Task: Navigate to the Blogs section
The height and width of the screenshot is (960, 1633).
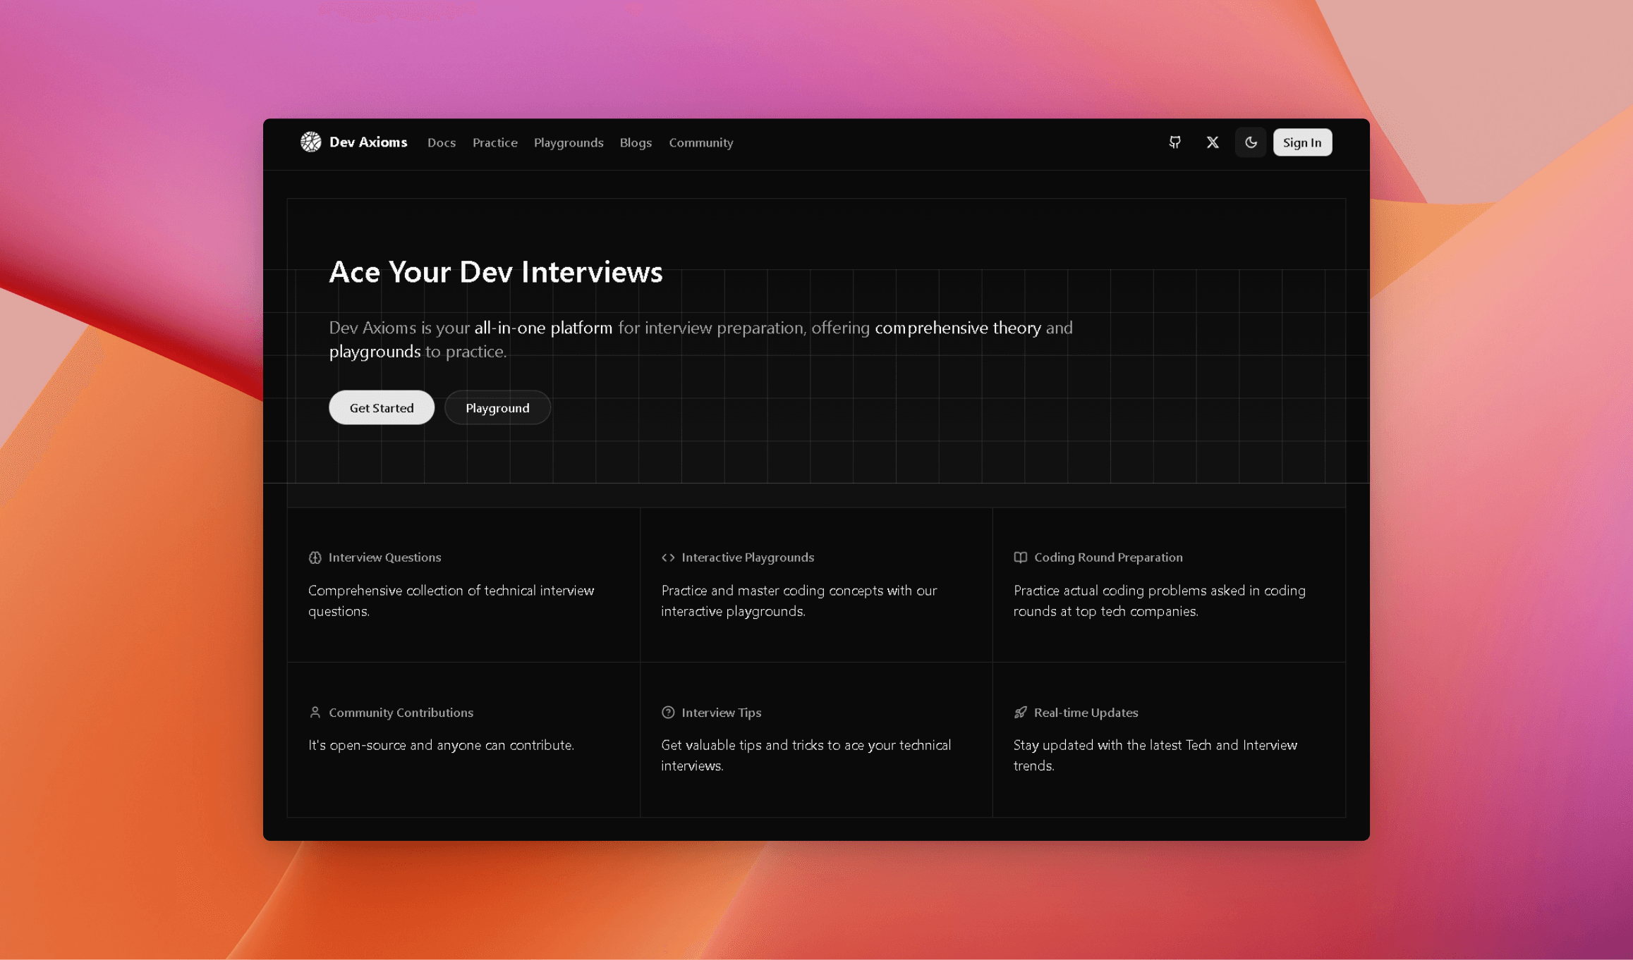Action: tap(636, 142)
